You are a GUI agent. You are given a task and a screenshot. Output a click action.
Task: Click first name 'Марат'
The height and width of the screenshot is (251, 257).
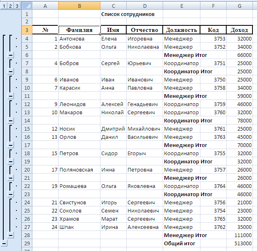tap(114, 219)
